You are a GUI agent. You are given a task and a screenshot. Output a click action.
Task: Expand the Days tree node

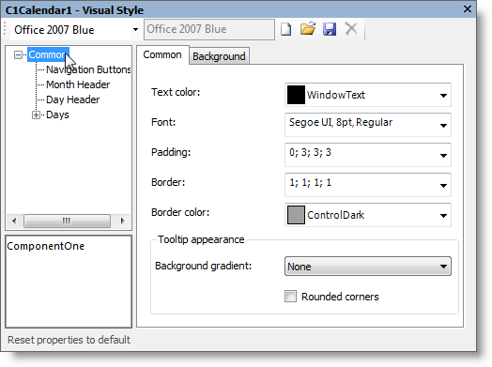pos(36,115)
